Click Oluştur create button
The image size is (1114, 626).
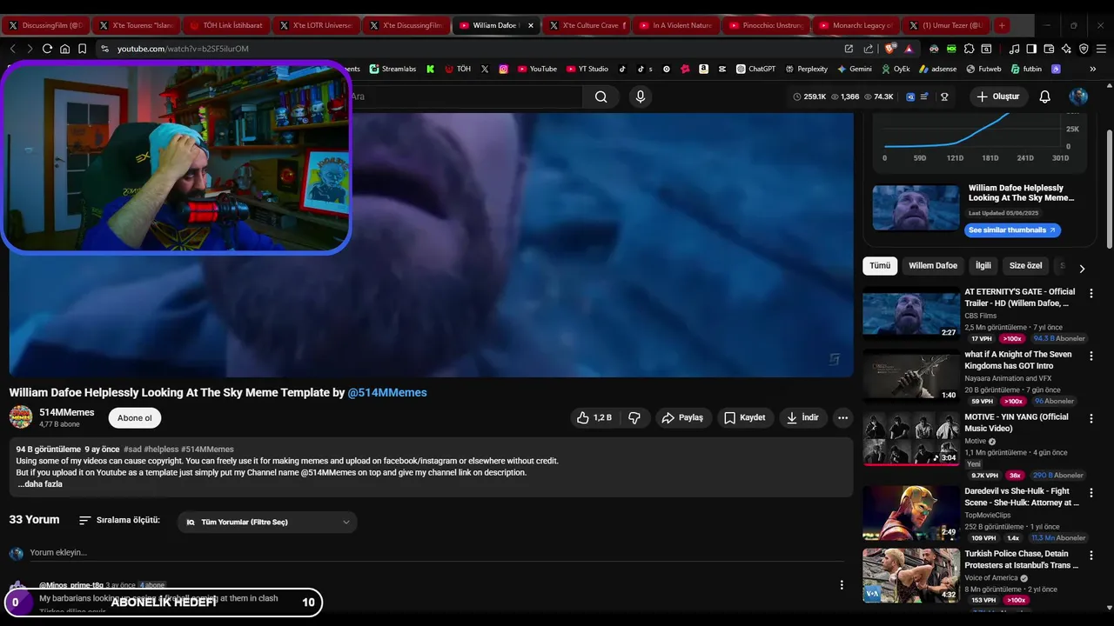click(997, 97)
